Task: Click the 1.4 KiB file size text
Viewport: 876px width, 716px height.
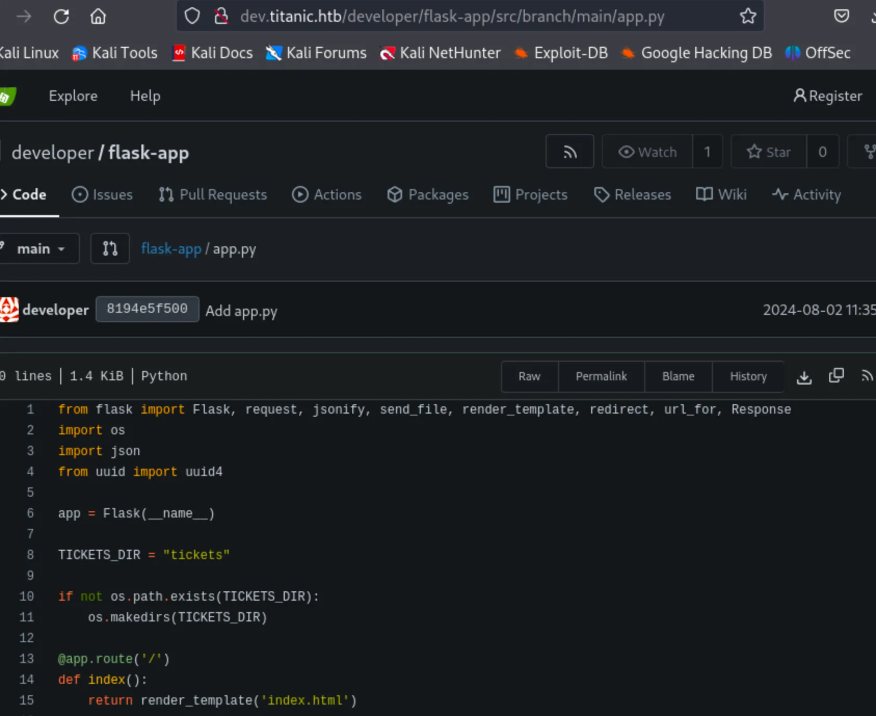Action: [x=97, y=376]
